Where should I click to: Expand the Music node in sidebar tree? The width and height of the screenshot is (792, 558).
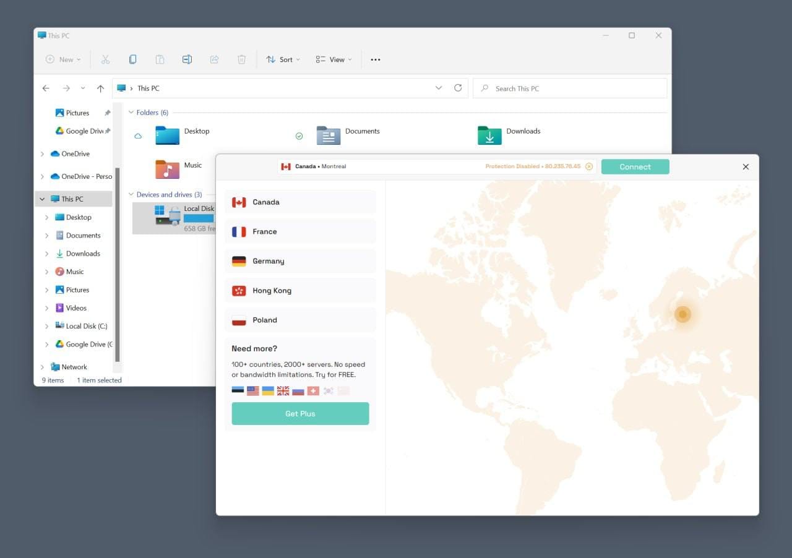point(47,272)
